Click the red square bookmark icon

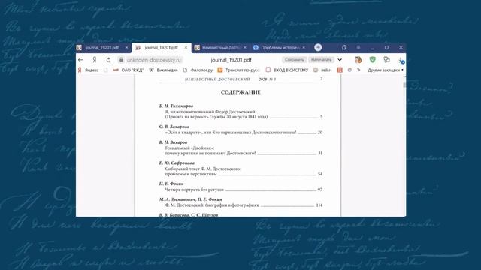340,70
